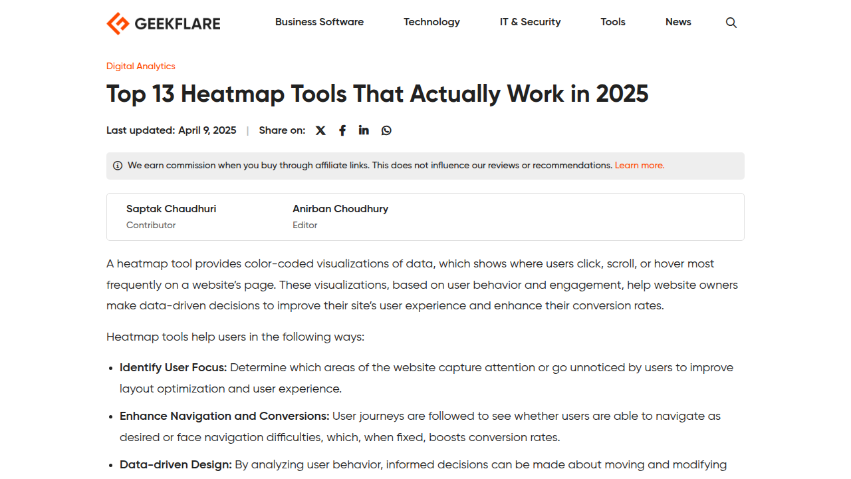Share article on LinkedIn

pyautogui.click(x=364, y=130)
